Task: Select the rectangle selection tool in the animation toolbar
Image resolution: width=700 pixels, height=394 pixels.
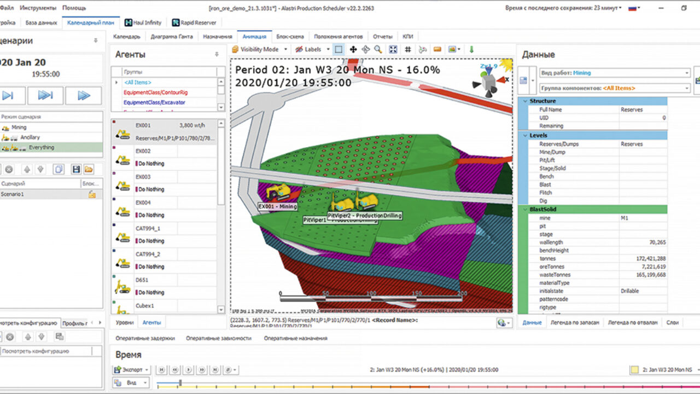Action: tap(339, 49)
